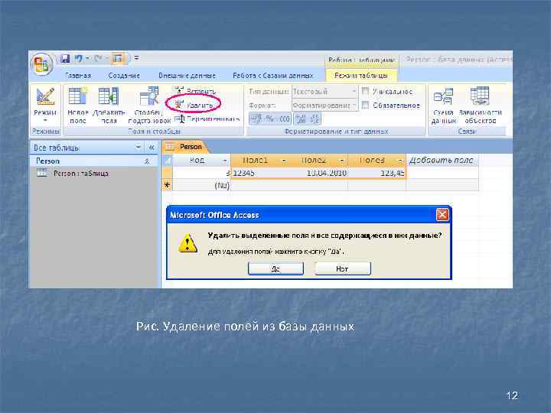
Task: Open the Формат combo box
Action: (324, 106)
